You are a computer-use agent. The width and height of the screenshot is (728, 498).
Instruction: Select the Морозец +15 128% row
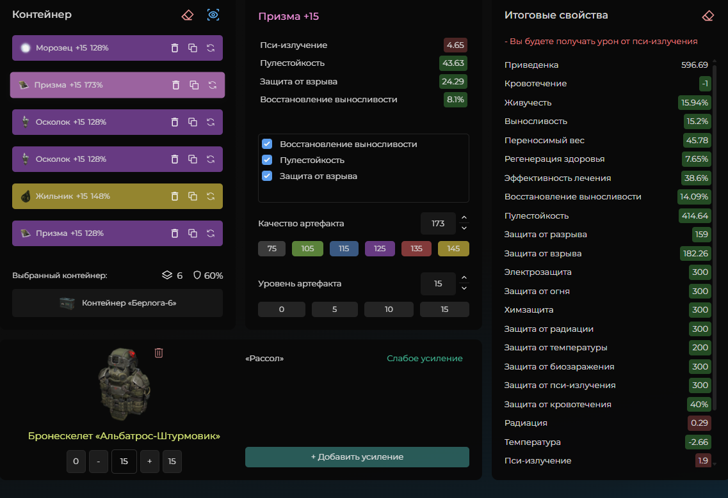117,48
